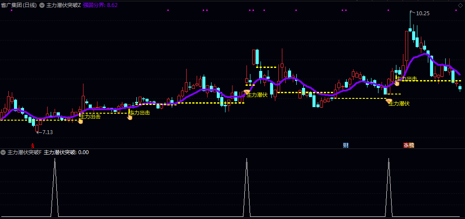This screenshot has height=219, width=465.
Task: Click the 主力潜伏突破: 0.00 value
Action: (66, 152)
